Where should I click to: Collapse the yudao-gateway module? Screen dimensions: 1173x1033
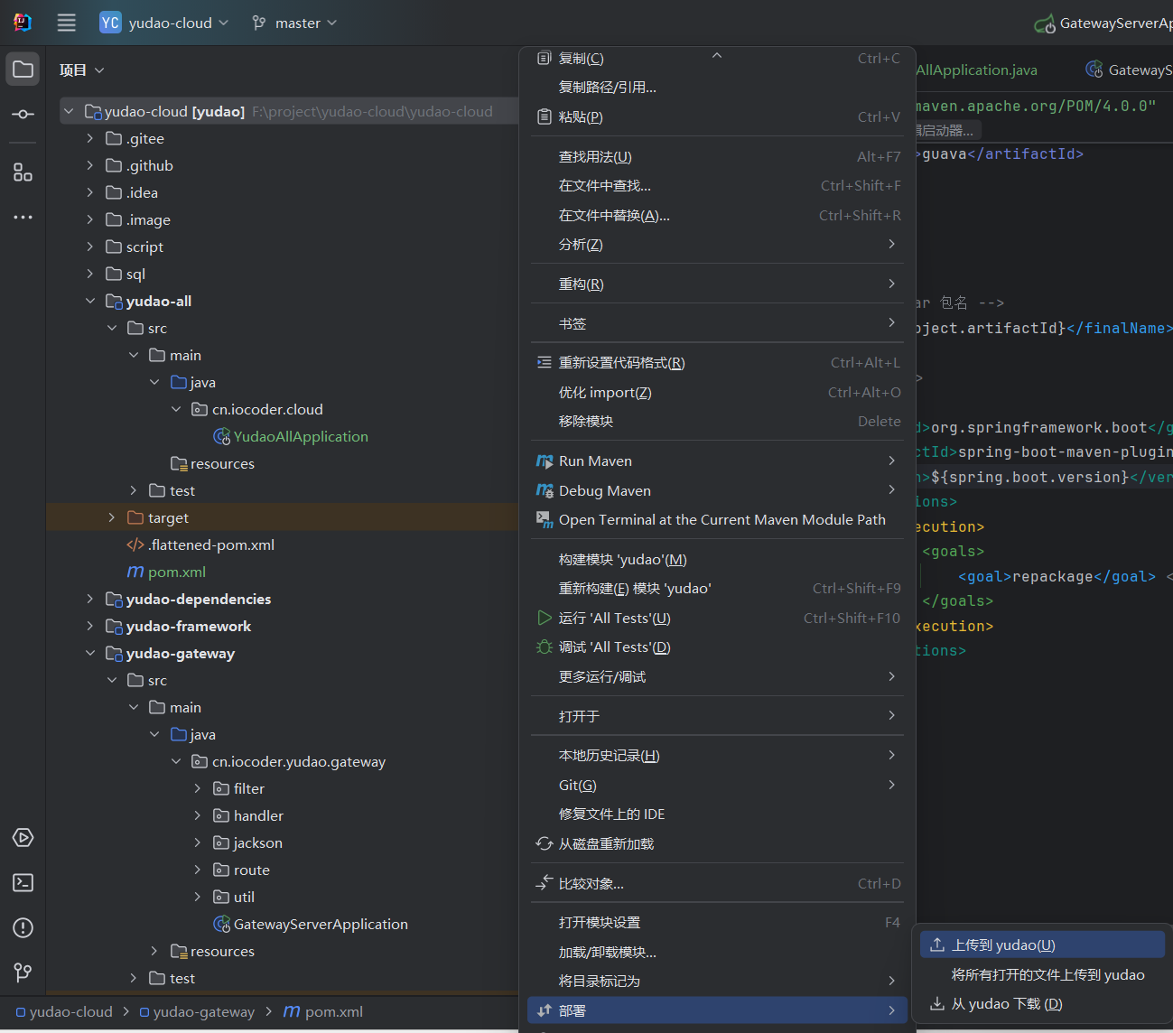pyautogui.click(x=89, y=654)
